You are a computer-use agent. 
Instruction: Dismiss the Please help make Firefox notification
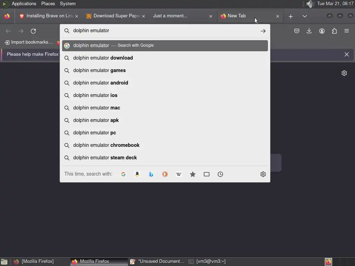click(347, 54)
